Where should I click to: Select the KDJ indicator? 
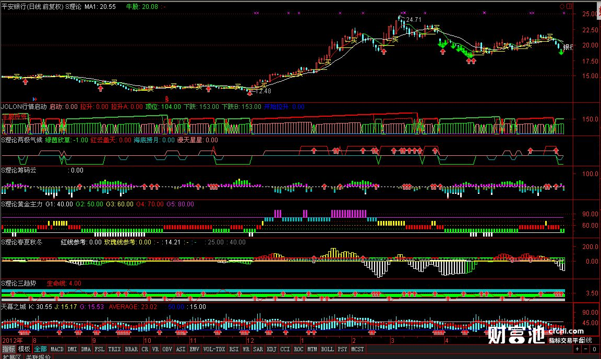click(x=271, y=349)
